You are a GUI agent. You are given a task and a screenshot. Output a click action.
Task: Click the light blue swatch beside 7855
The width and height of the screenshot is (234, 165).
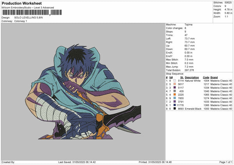[x=175, y=98]
